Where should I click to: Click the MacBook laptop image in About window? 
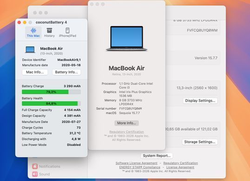point(126,39)
